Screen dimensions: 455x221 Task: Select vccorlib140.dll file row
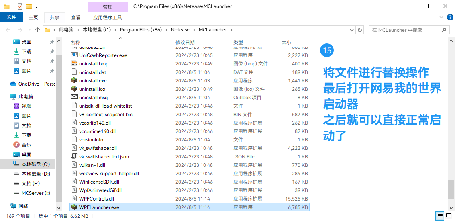190,123
